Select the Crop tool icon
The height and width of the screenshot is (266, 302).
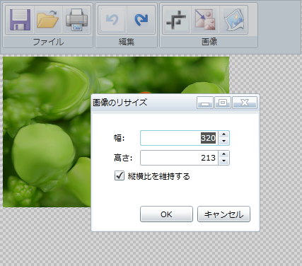177,20
